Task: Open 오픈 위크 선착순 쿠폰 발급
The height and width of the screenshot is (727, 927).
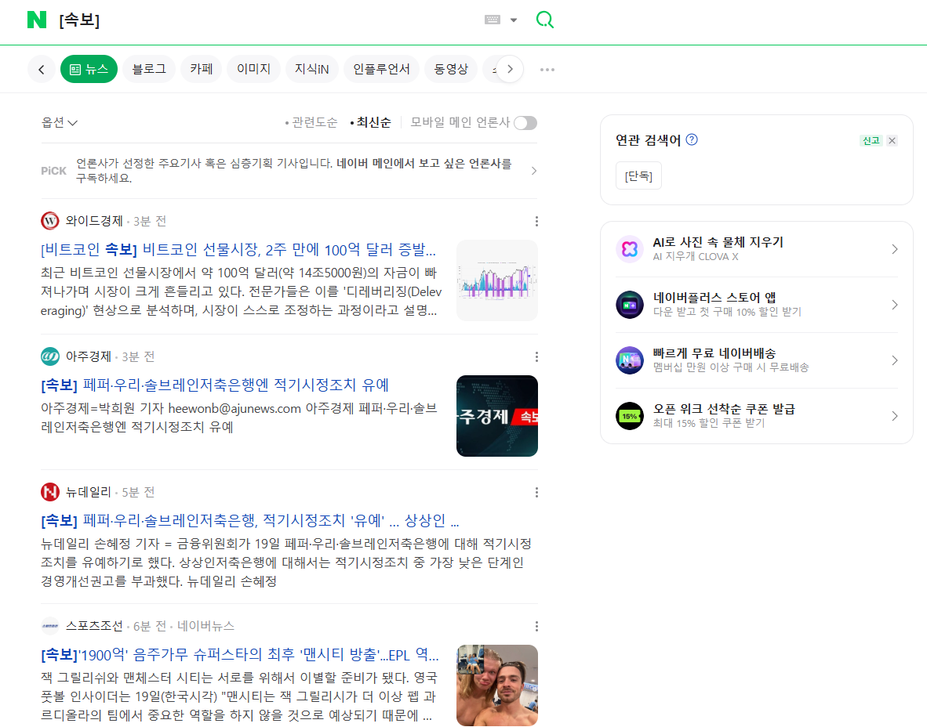Action: [724, 409]
